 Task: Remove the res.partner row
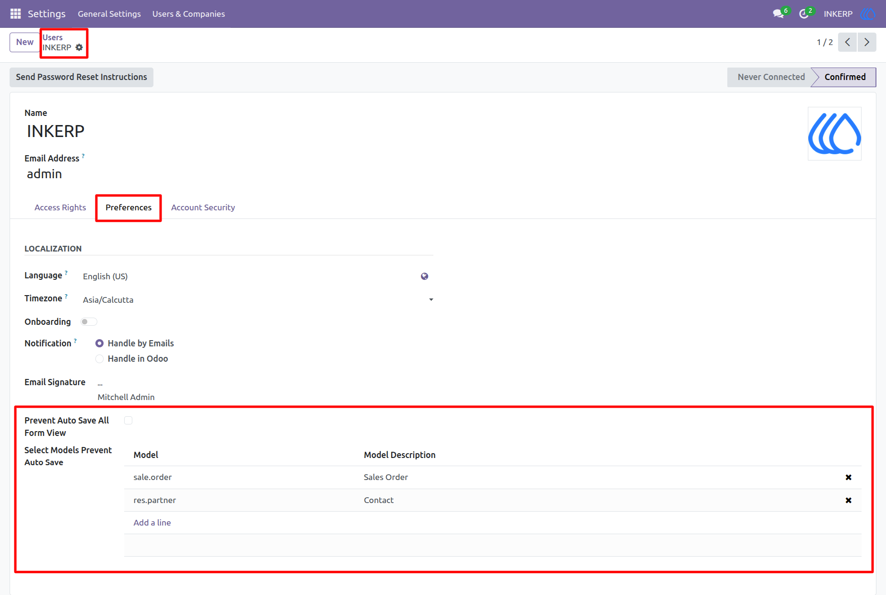pos(848,500)
